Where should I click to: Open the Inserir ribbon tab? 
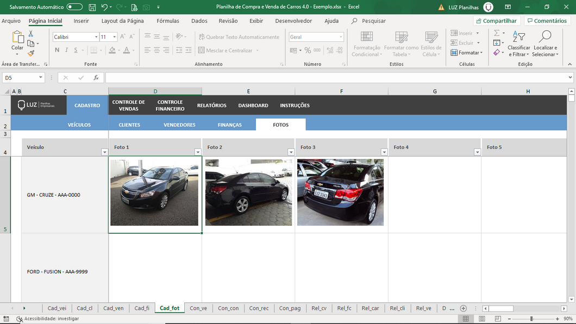[81, 21]
